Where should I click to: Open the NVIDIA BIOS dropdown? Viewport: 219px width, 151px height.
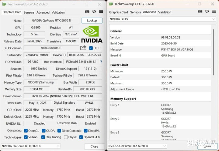(x=162, y=19)
